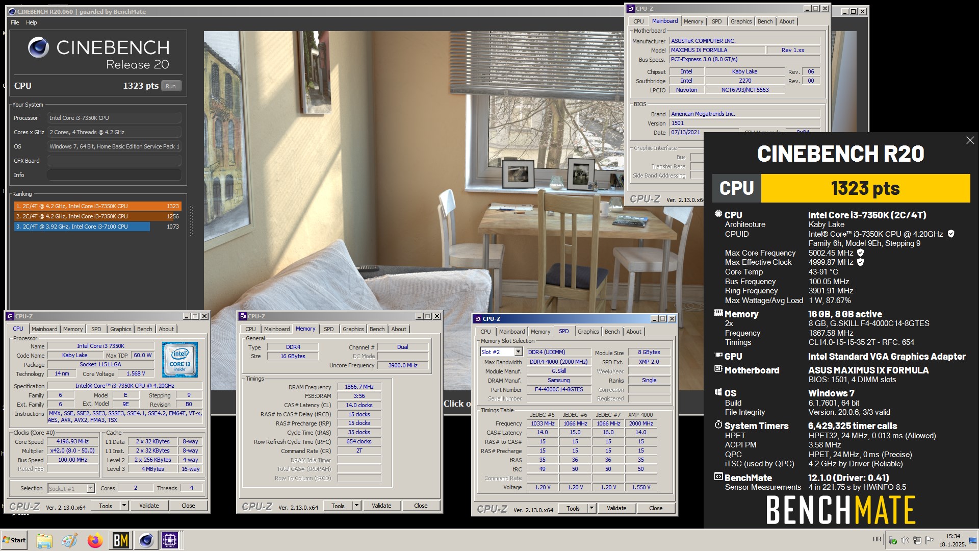Click the Windows OS icon in BenchMate panel

[x=718, y=392]
